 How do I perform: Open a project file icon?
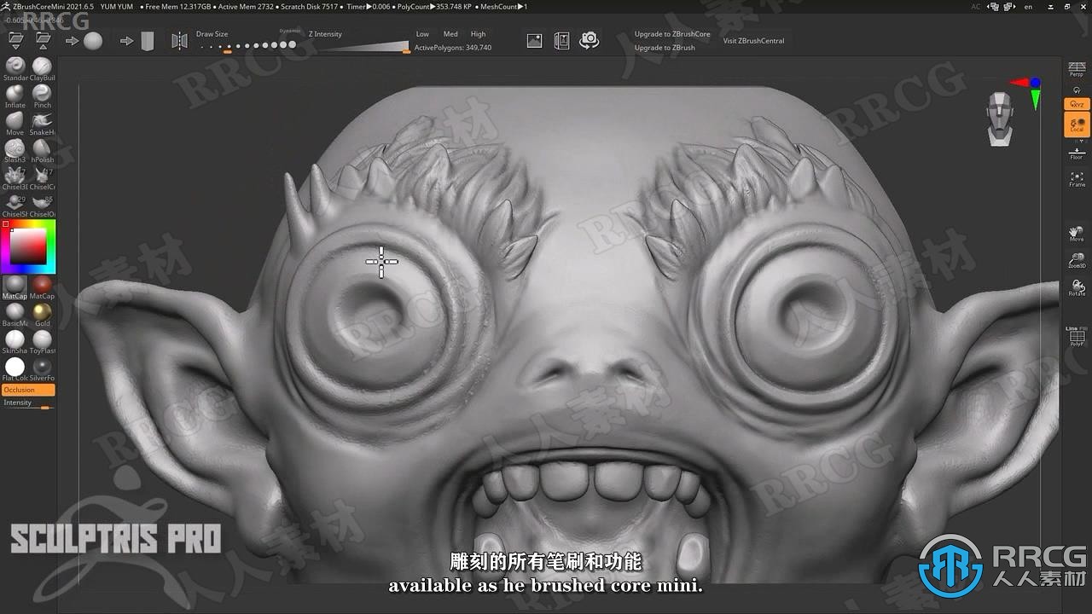[16, 40]
